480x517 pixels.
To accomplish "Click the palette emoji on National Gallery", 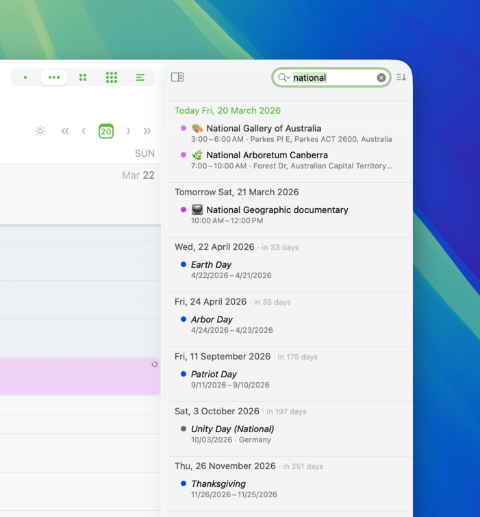I will click(197, 128).
